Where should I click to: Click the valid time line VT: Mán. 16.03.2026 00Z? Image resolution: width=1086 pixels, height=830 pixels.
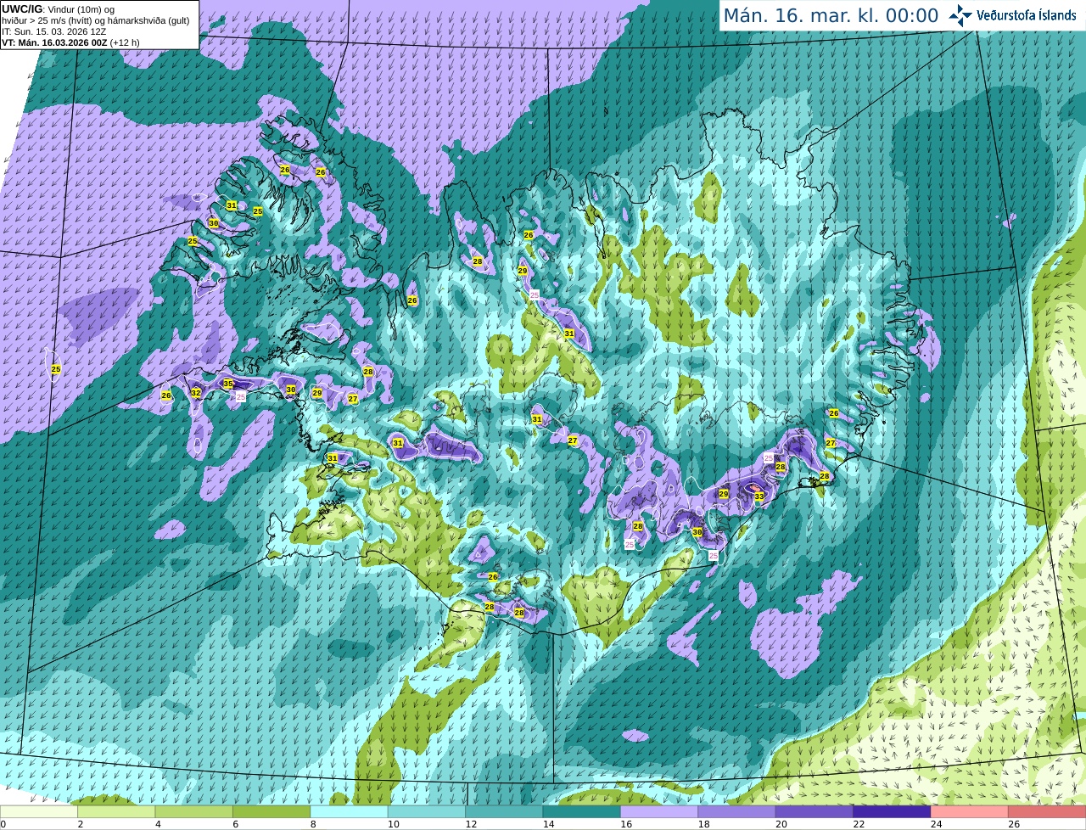click(71, 42)
